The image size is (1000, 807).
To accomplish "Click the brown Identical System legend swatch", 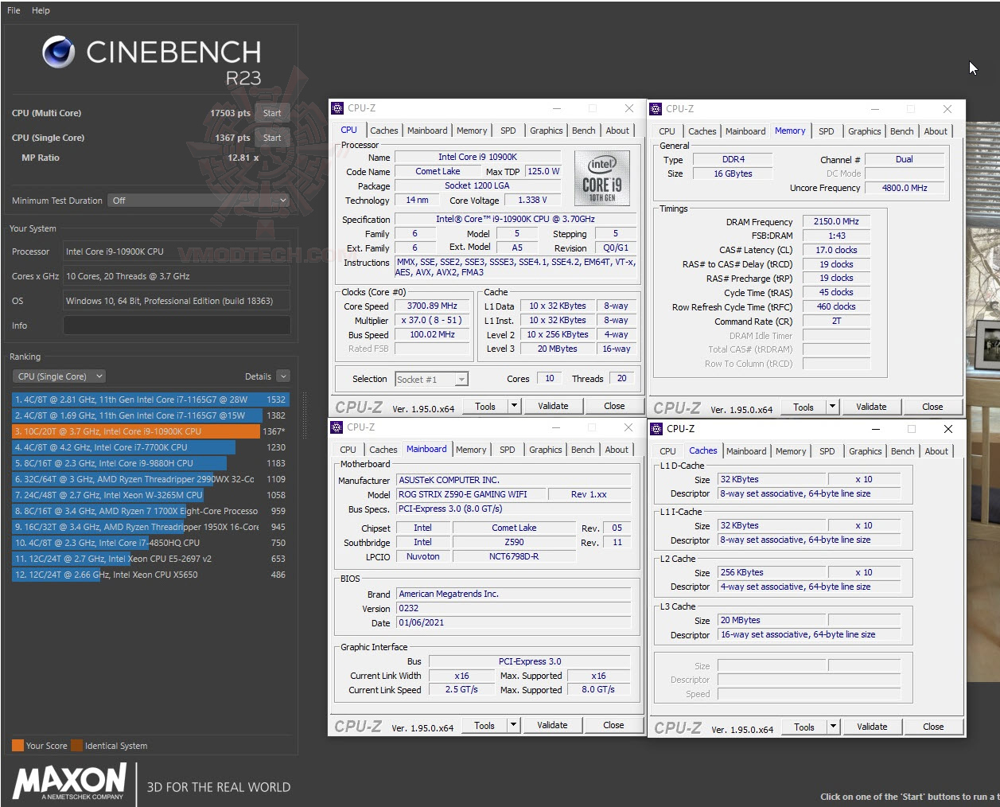I will (76, 746).
